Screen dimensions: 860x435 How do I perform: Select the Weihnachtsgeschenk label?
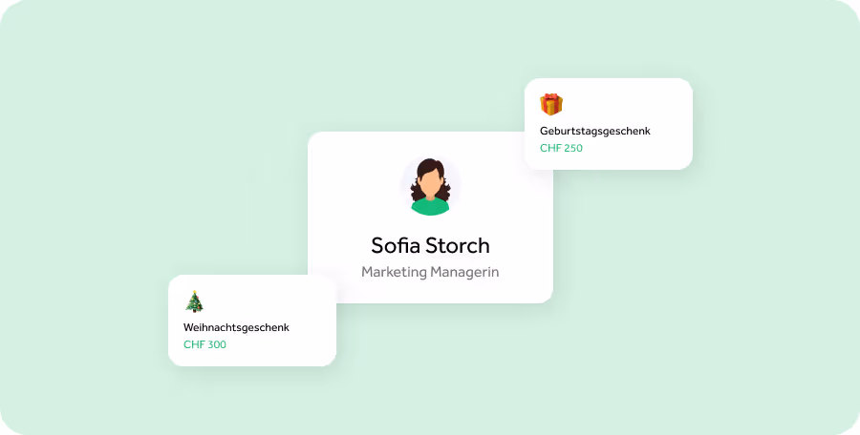[236, 327]
